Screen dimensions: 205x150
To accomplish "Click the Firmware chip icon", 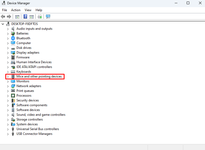I will (13, 57).
